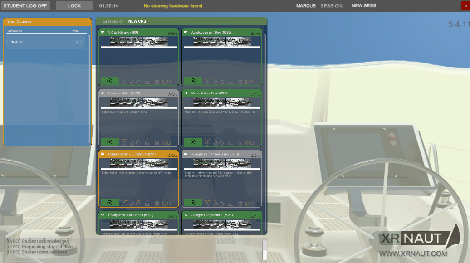Delete Ablagen mit Hindernissen using the trash icon
Viewport: 470px width, 263px height.
[x=240, y=203]
